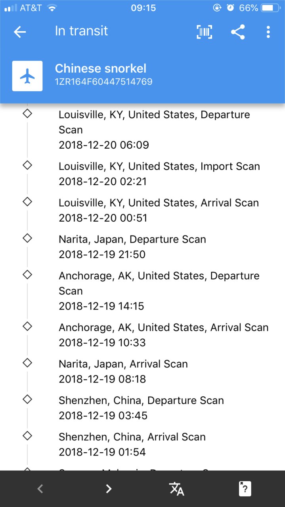Tap diamond marker for Louisville Arrival Scan
This screenshot has height=507, width=285.
[x=27, y=201]
